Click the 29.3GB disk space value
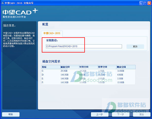The height and width of the screenshot is (119, 152). 64,71
